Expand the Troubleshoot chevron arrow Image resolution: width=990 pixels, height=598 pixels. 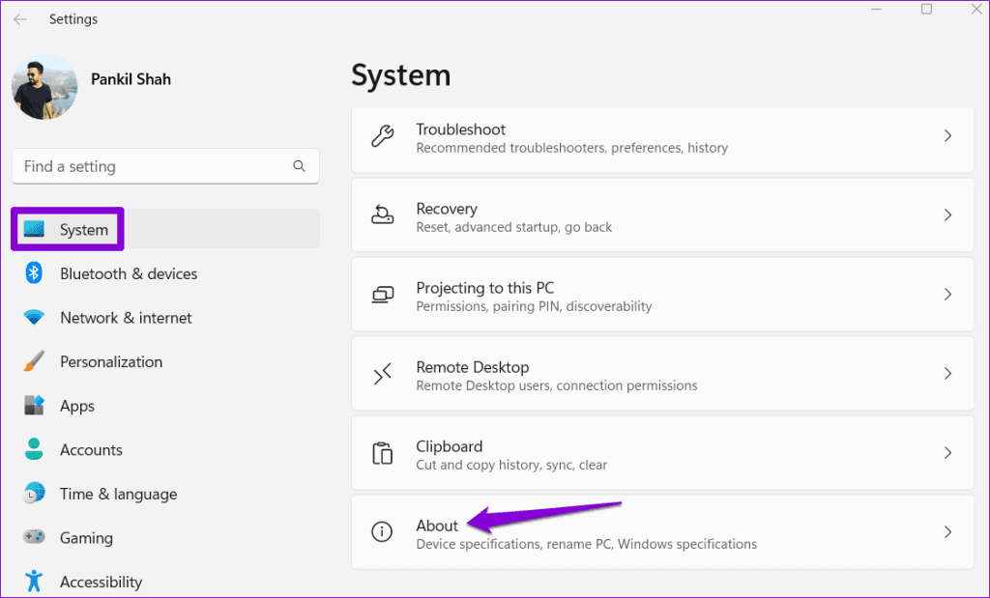(x=947, y=136)
